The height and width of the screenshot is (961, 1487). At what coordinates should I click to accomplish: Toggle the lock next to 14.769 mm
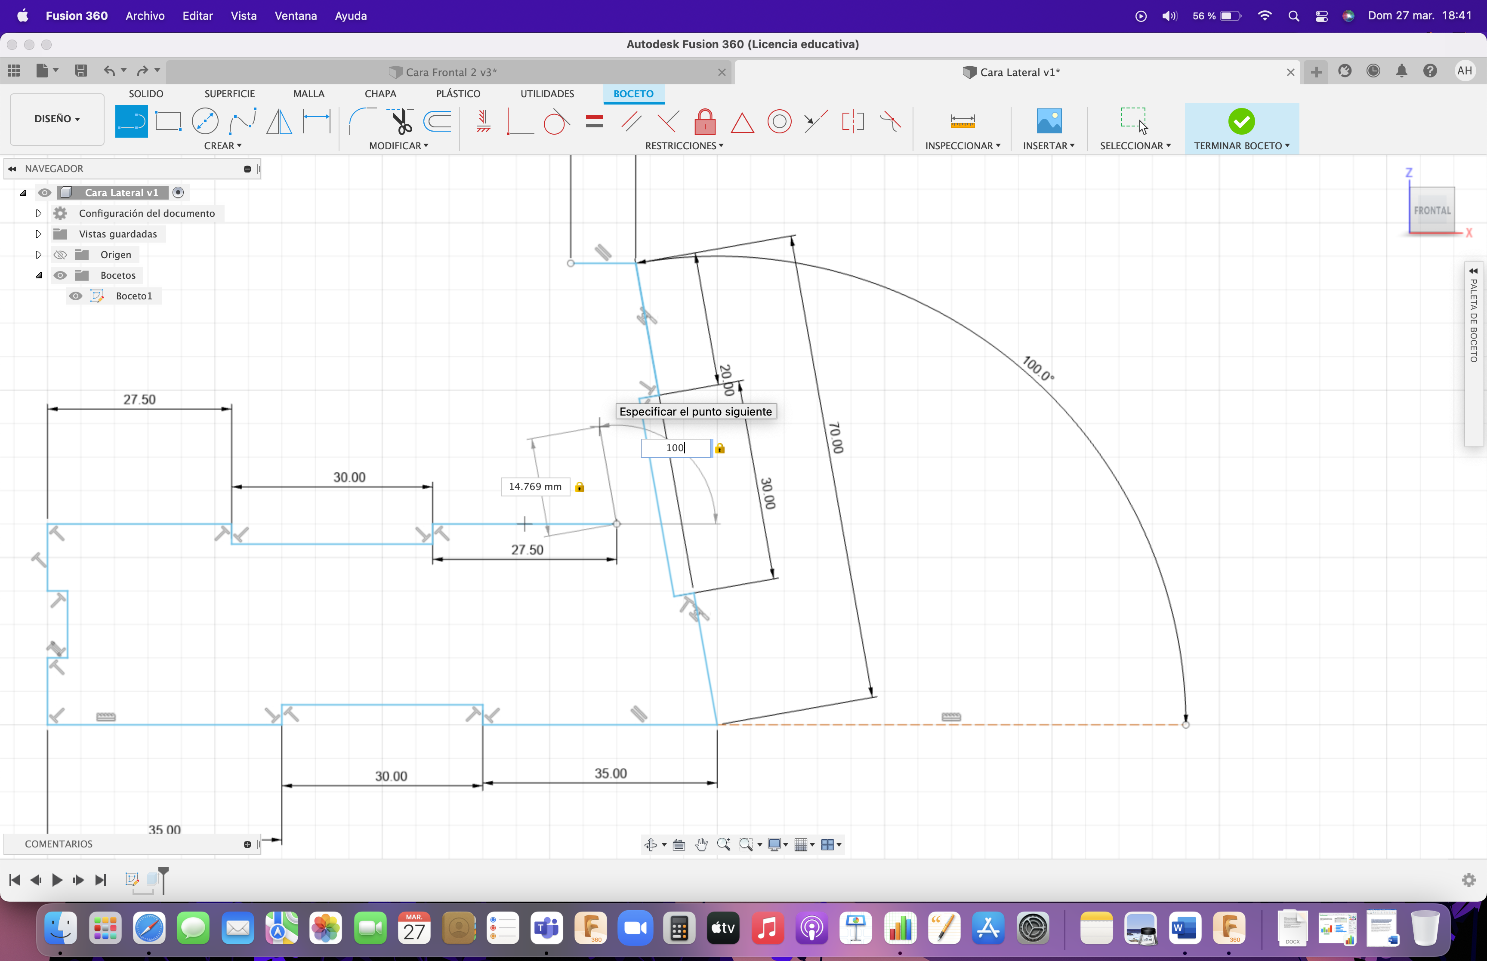coord(580,487)
